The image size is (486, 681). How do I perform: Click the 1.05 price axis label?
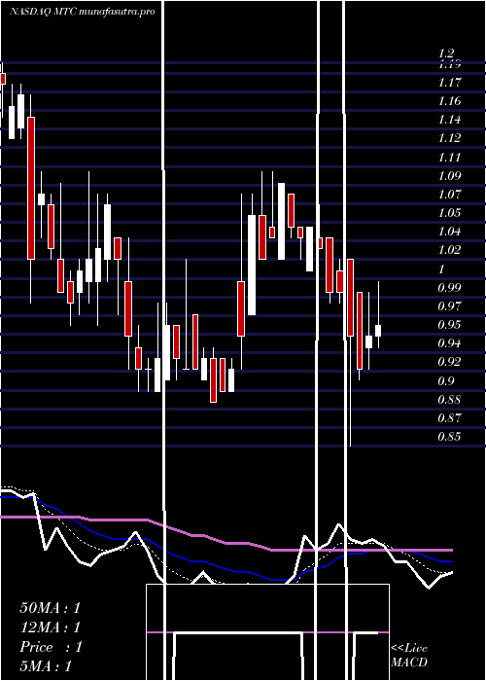pos(449,212)
